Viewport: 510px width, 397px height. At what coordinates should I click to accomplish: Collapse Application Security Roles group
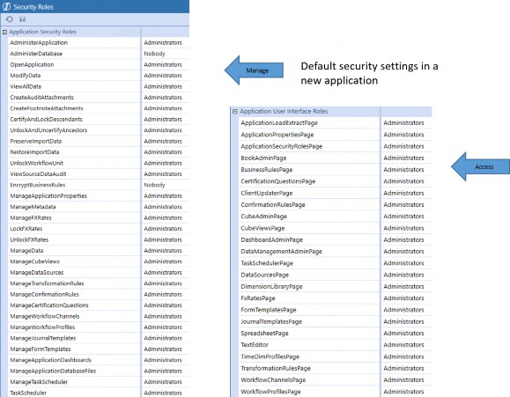pos(4,32)
